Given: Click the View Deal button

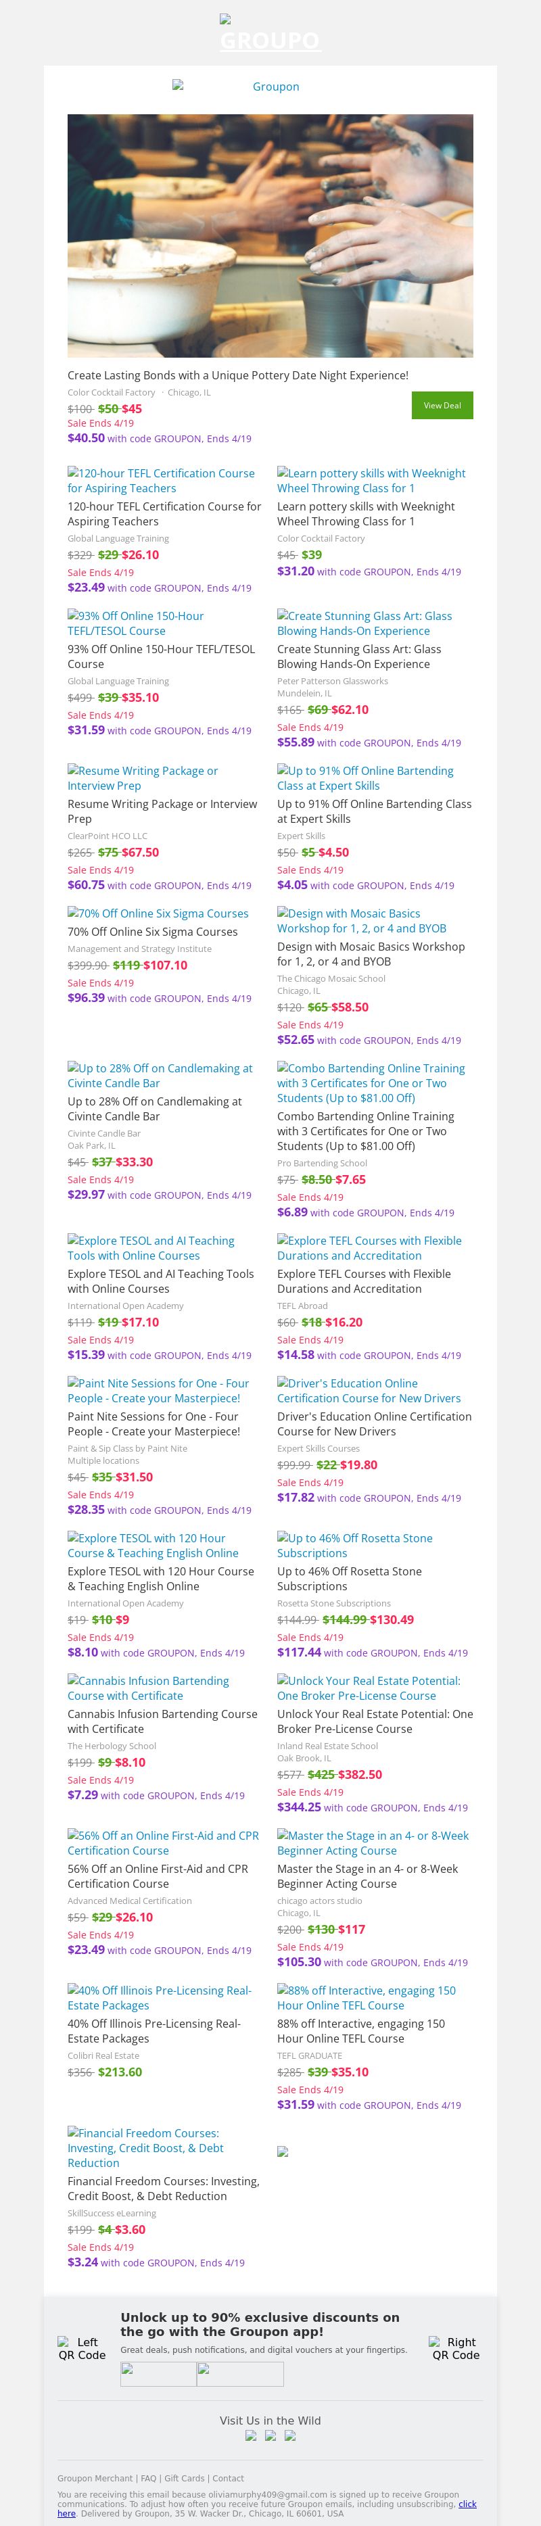Looking at the screenshot, I should coord(442,405).
